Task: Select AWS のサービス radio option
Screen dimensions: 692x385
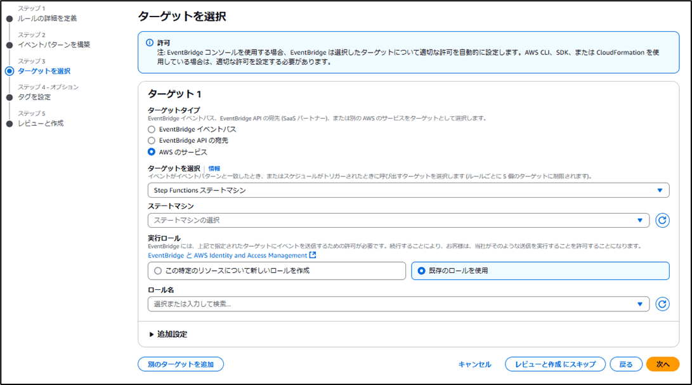Action: point(152,152)
